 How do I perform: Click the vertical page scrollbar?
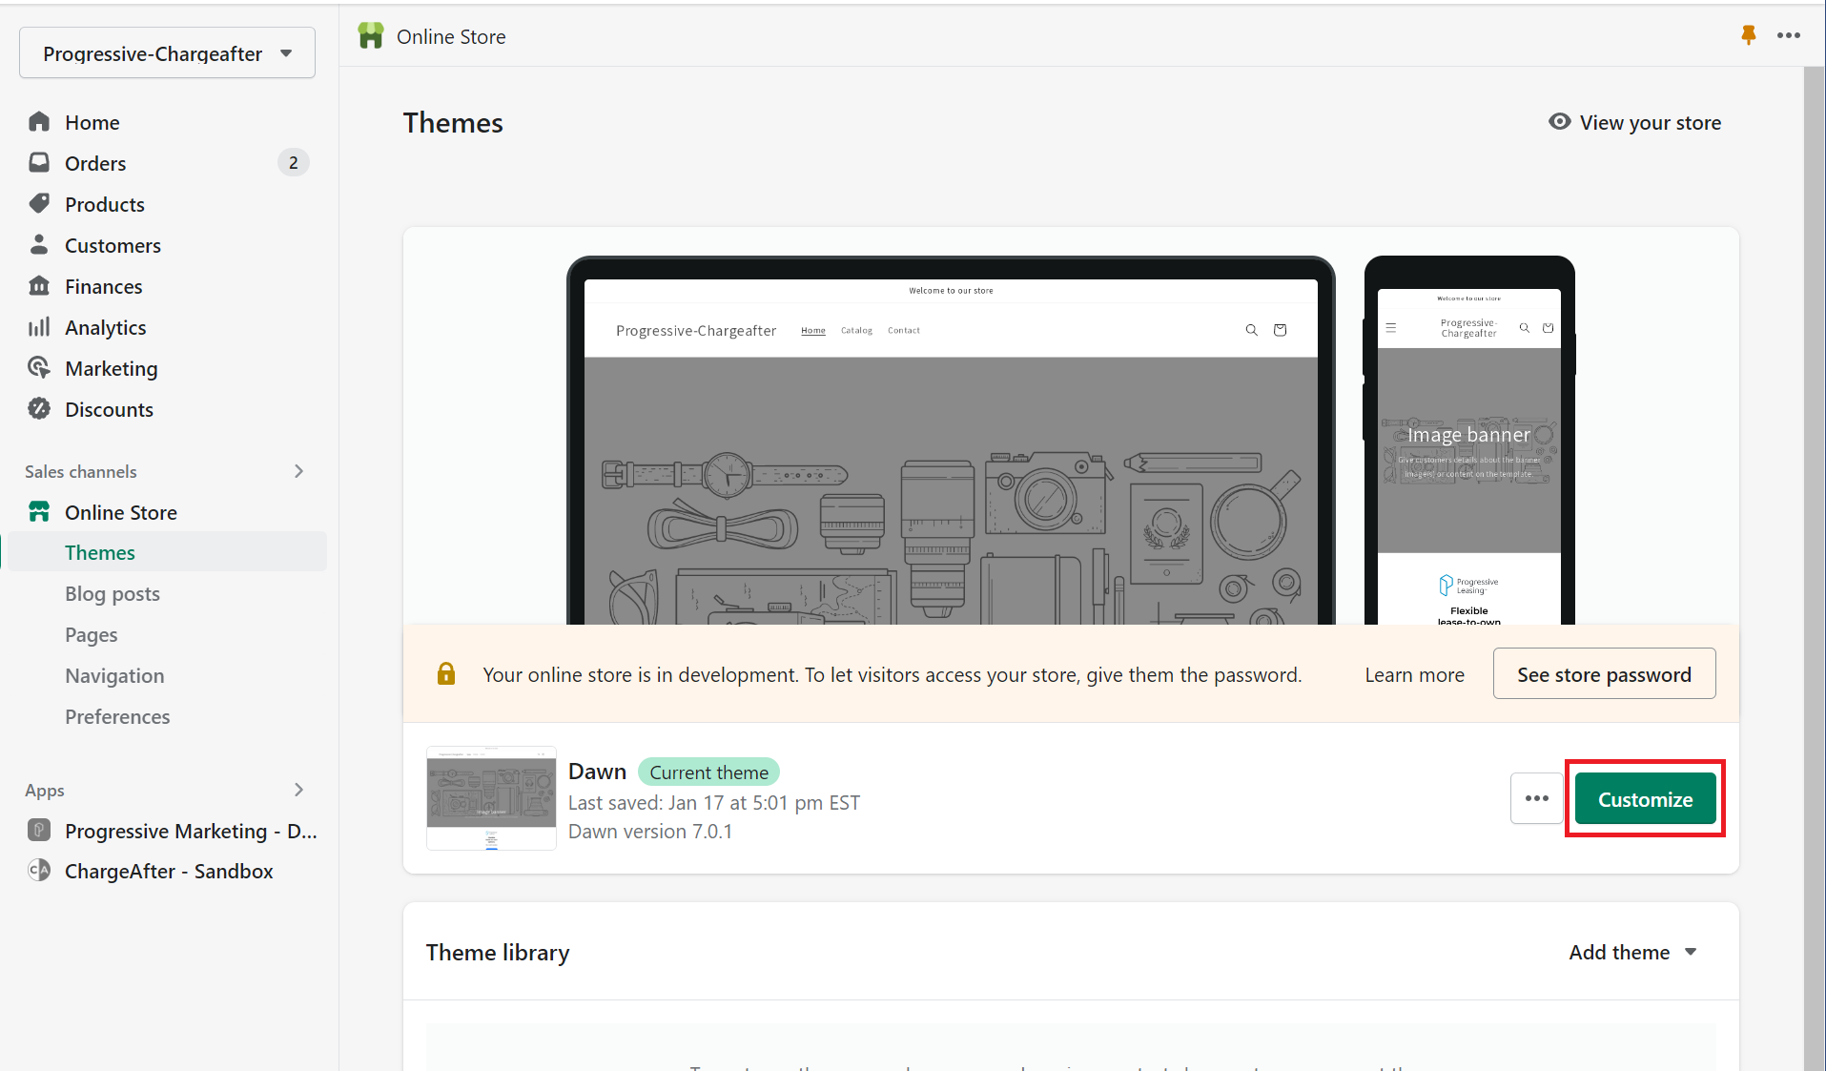(1814, 568)
